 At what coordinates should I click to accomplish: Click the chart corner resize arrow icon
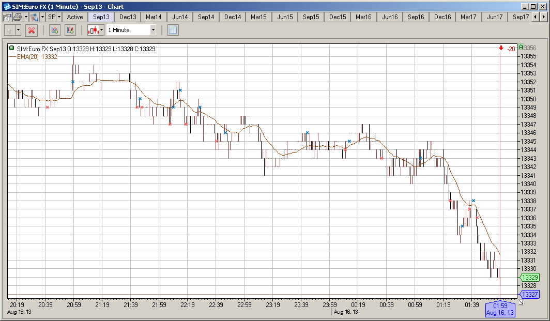coord(521,302)
